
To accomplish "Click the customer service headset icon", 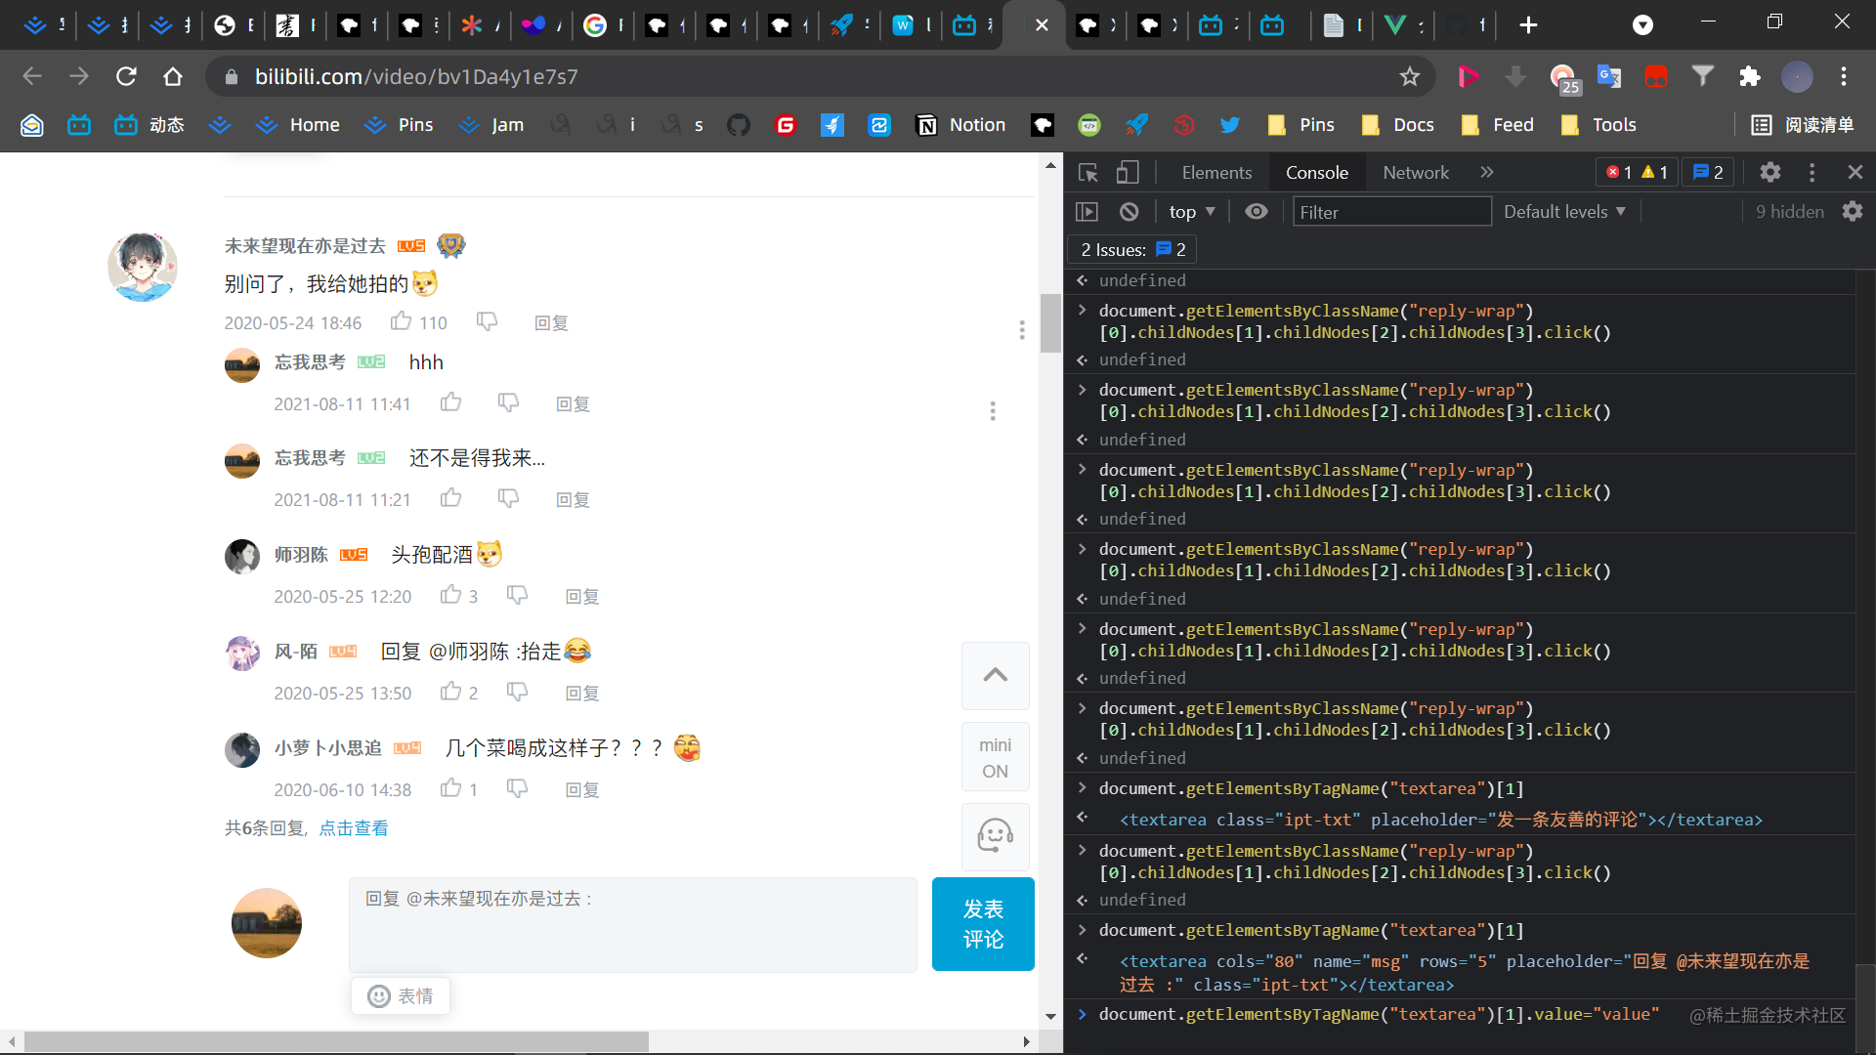I will pos(995,836).
